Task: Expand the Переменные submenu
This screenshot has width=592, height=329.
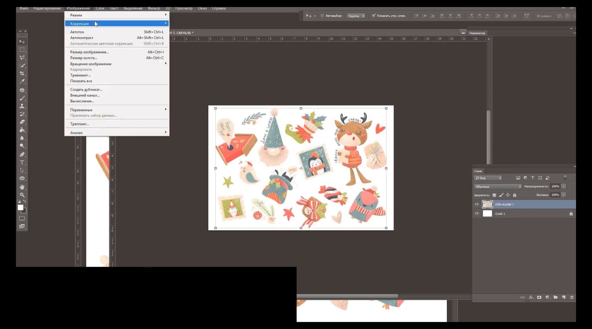Action: (x=117, y=110)
